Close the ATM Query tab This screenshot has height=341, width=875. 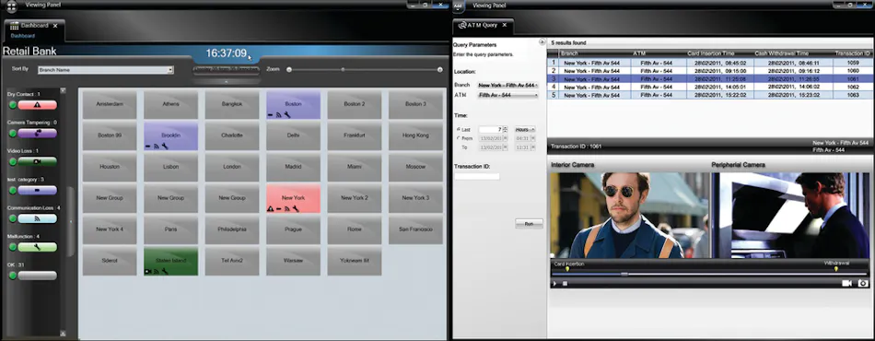pos(504,25)
